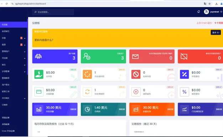223x137 pixels.
Task: Click View All on the pending withdrawals card
Action: [x=122, y=87]
